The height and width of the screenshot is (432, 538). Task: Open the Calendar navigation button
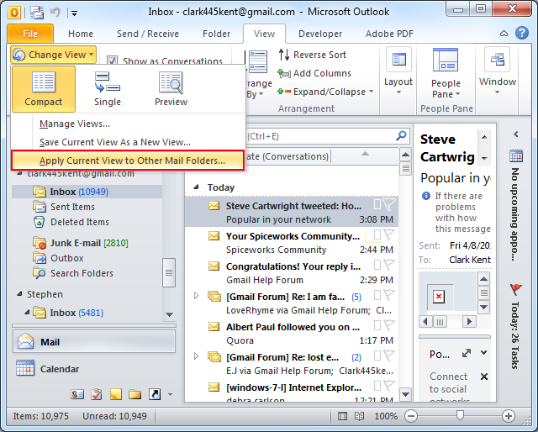click(x=94, y=369)
